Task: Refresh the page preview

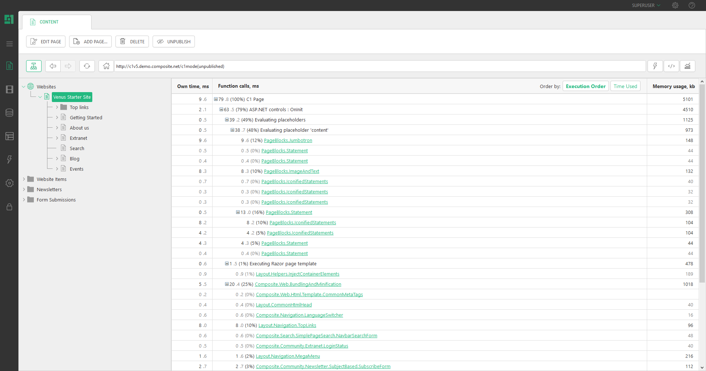Action: (87, 66)
